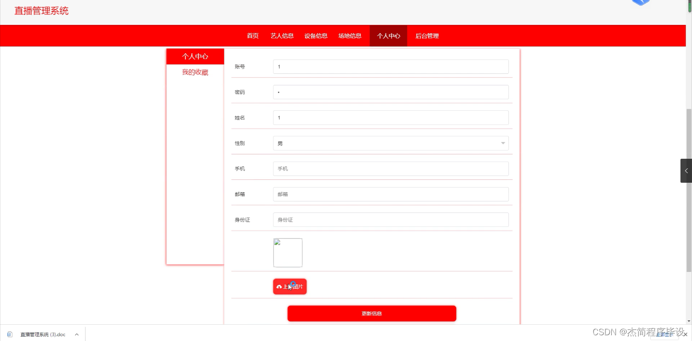
Task: Click the side panel arrow on right edge
Action: [x=686, y=170]
